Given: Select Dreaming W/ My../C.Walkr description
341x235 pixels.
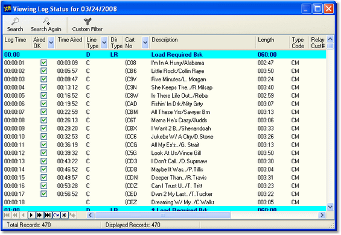Looking at the screenshot, I should point(183,202).
